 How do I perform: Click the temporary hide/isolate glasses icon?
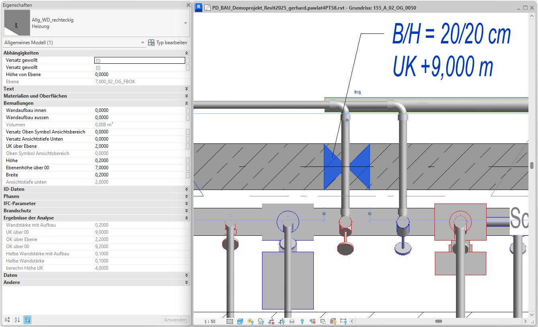(292, 321)
